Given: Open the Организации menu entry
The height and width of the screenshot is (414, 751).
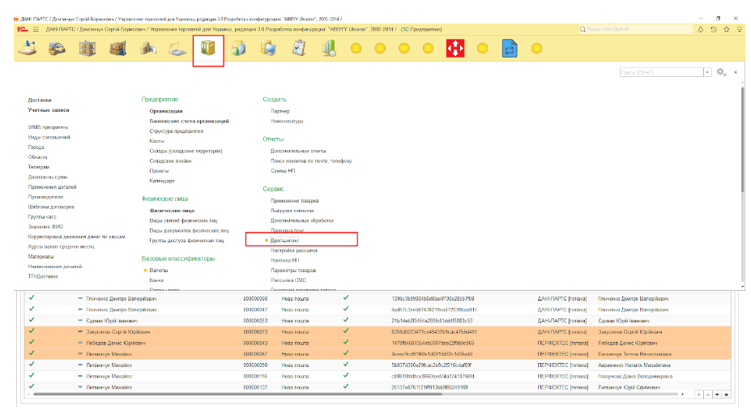Looking at the screenshot, I should pyautogui.click(x=166, y=111).
